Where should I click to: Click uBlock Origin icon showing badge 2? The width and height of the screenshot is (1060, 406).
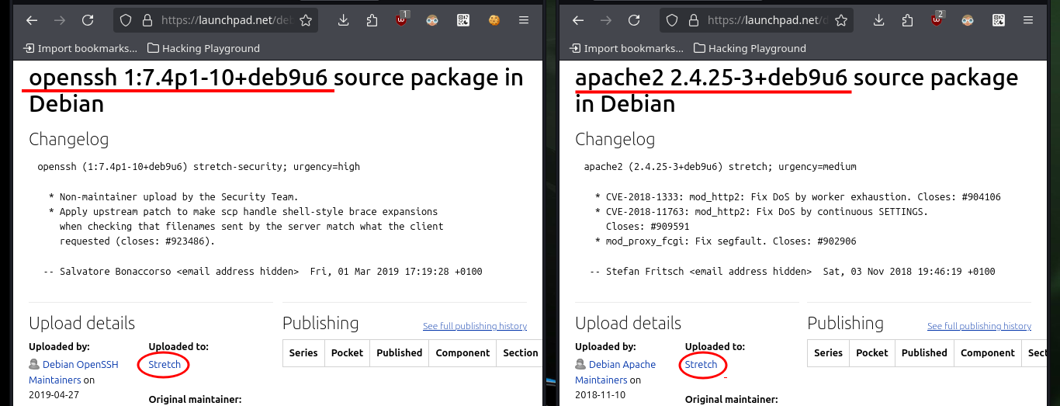tap(937, 19)
